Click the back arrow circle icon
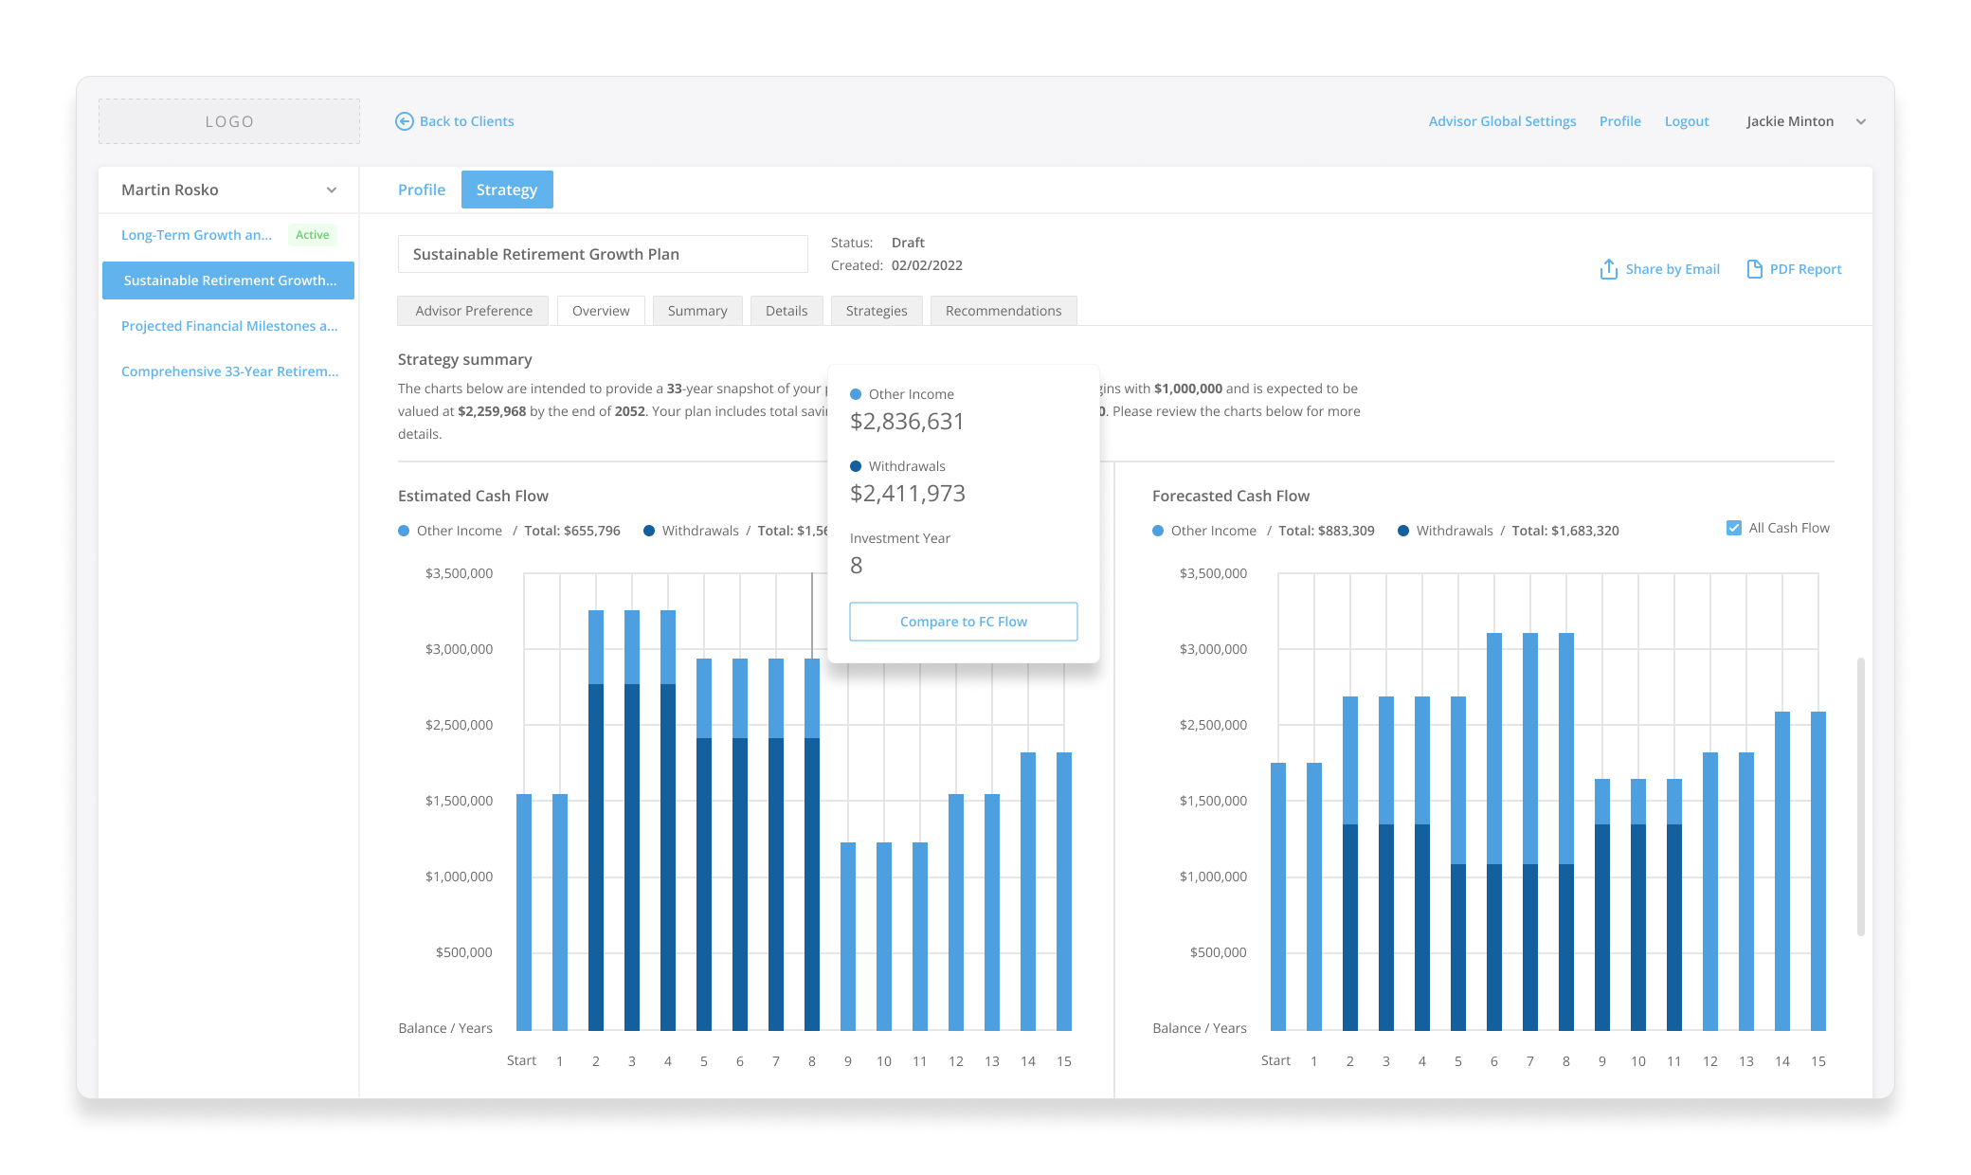 (405, 121)
